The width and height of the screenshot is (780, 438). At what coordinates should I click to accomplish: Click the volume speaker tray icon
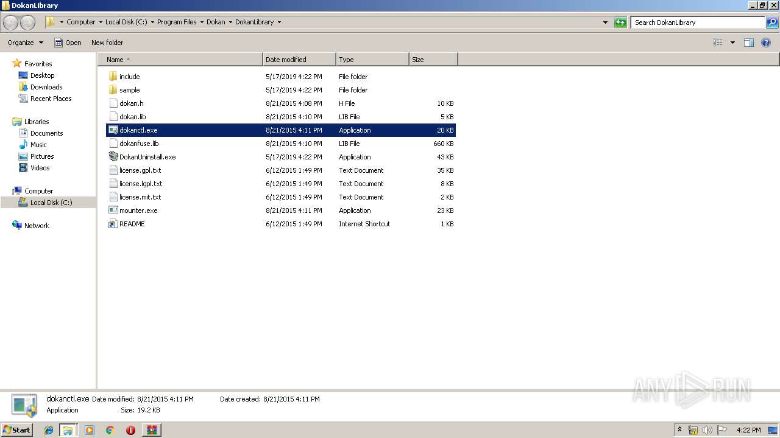pos(707,430)
